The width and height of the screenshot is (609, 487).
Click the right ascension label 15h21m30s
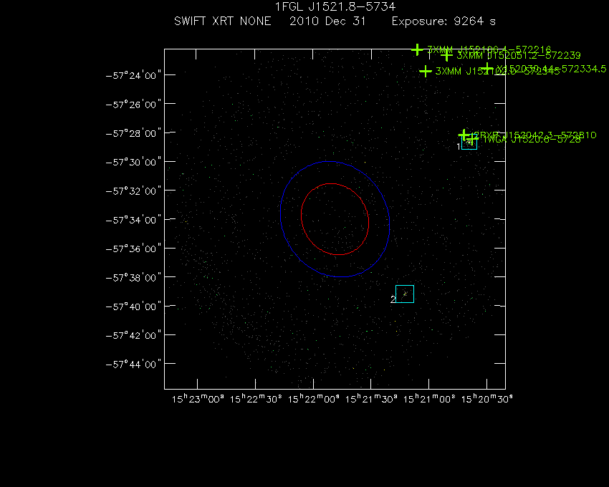point(371,399)
